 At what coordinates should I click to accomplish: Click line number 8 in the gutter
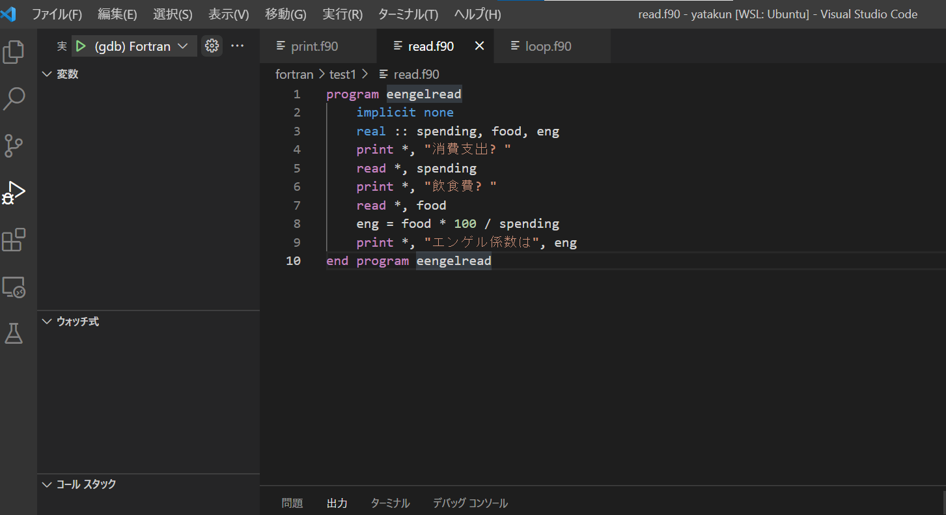pos(296,223)
